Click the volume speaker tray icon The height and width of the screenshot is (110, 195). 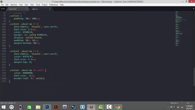point(178,107)
